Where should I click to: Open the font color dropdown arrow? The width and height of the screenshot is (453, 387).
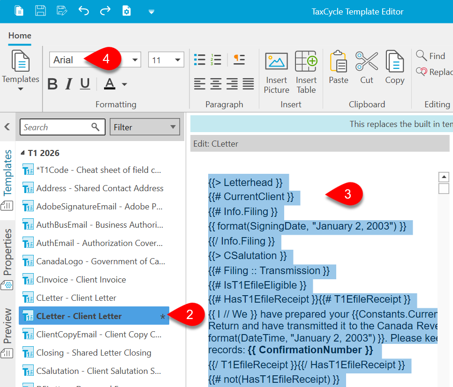[125, 84]
